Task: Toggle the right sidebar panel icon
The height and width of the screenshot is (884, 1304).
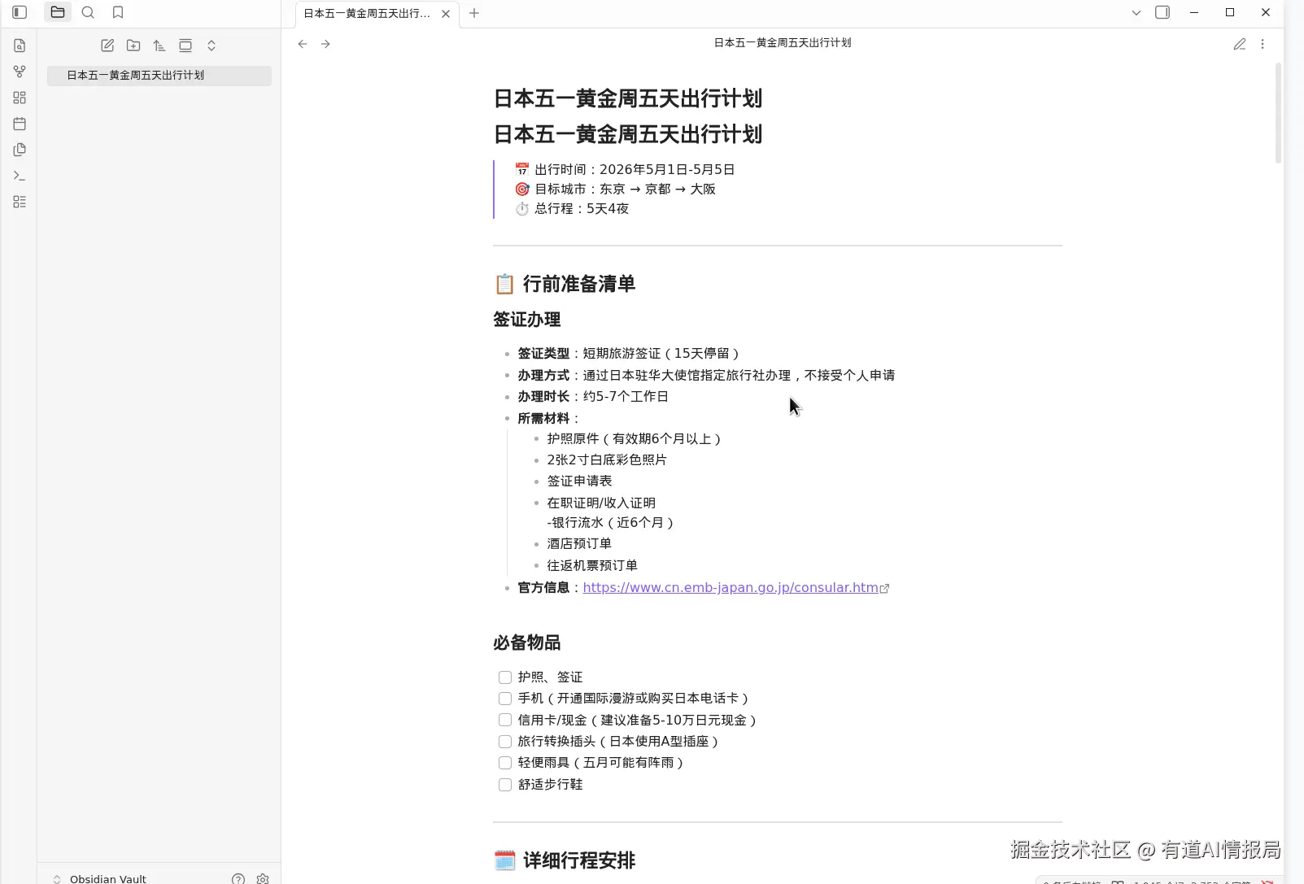Action: click(x=1163, y=12)
